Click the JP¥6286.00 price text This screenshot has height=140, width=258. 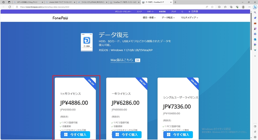(x=125, y=103)
